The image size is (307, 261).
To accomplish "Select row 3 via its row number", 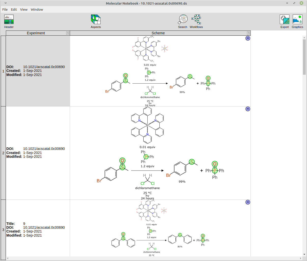I will click(x=3, y=230).
